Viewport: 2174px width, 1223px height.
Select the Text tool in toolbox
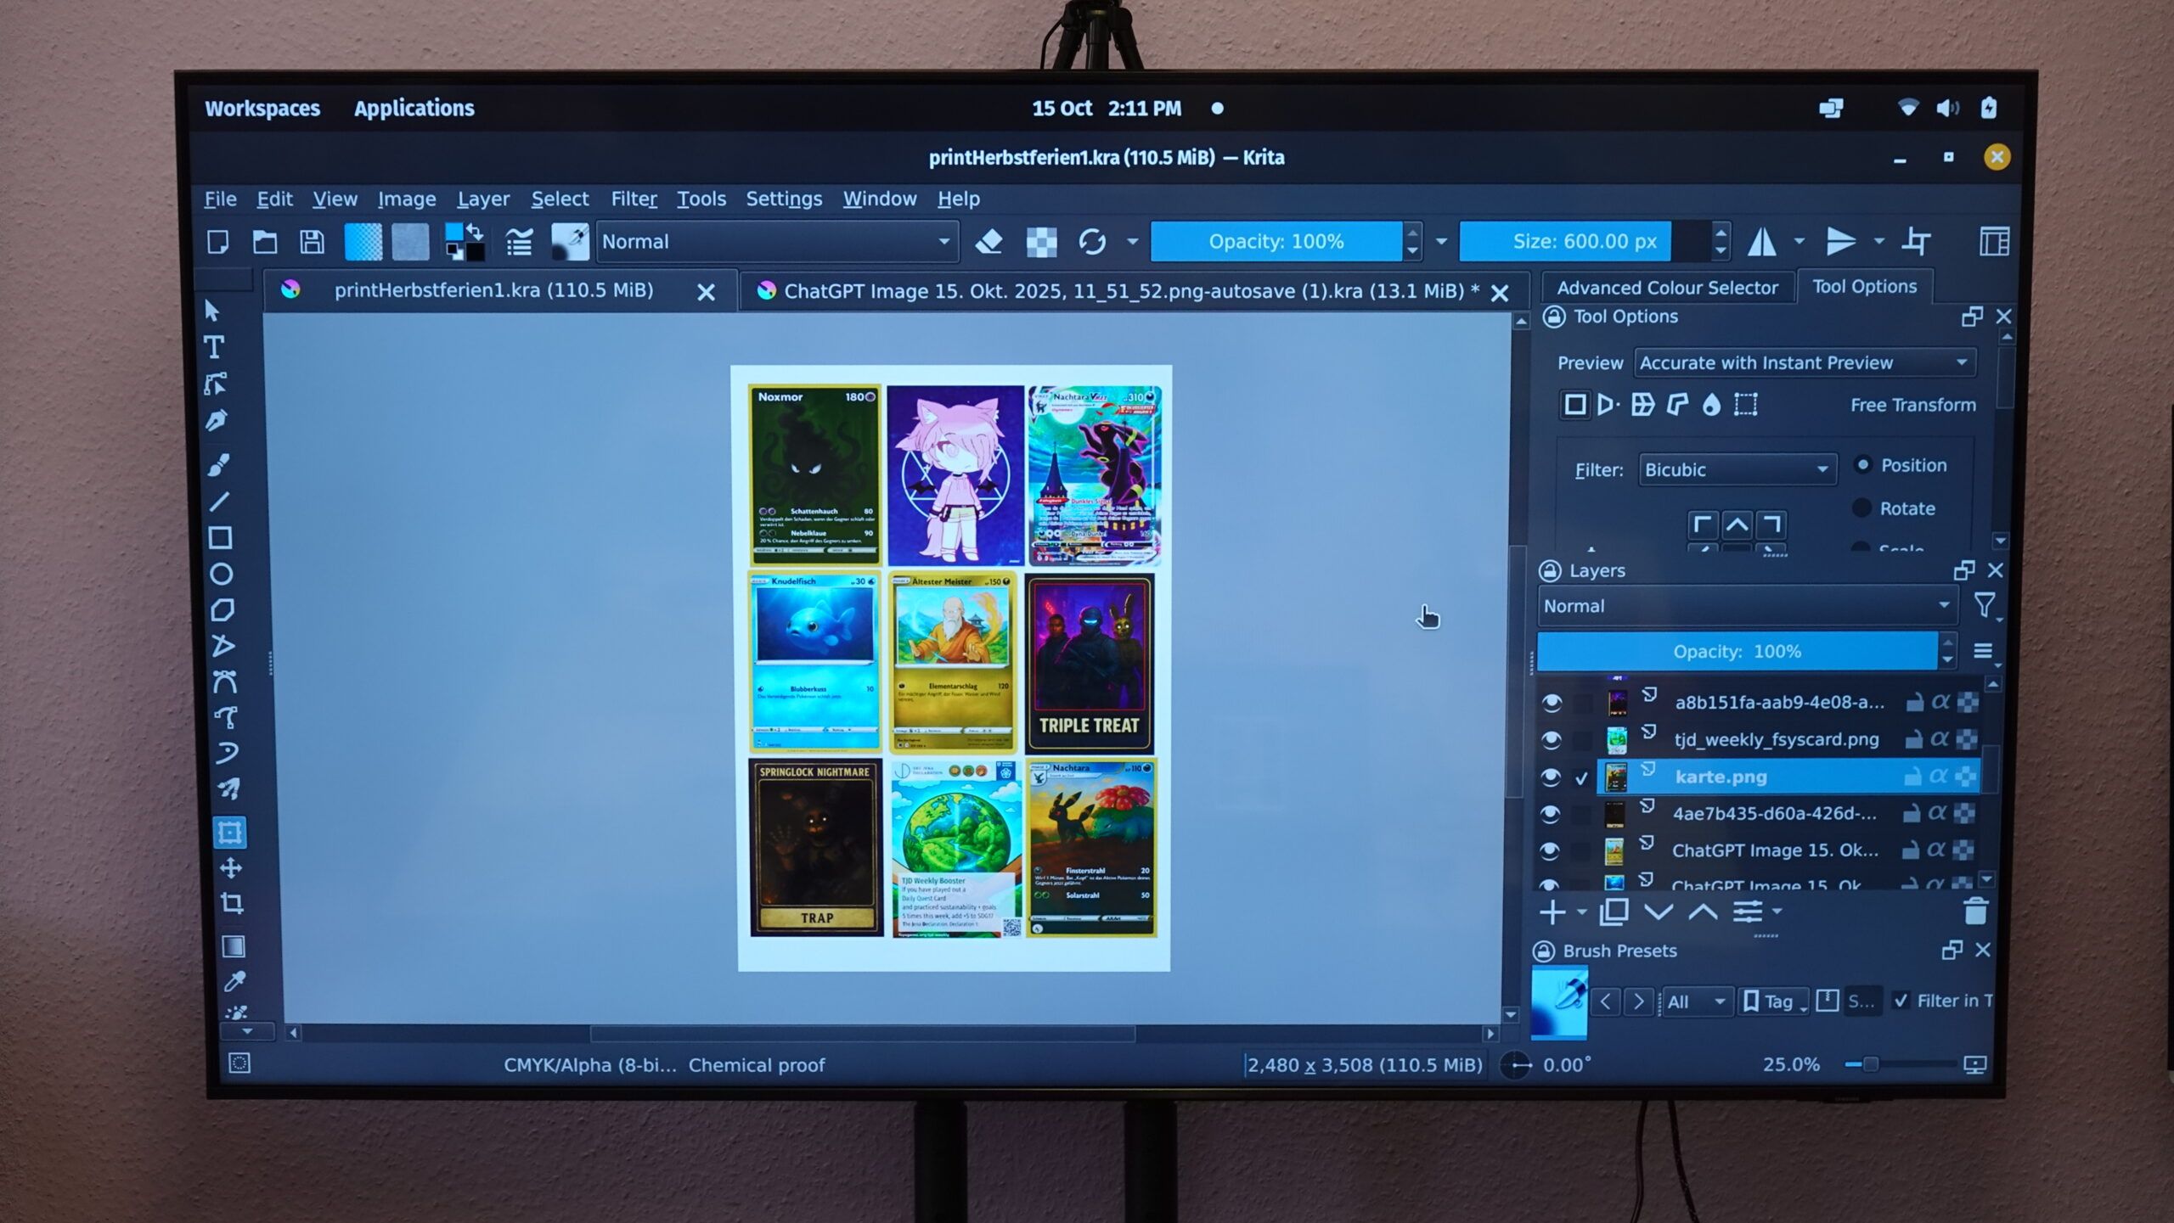[x=215, y=347]
